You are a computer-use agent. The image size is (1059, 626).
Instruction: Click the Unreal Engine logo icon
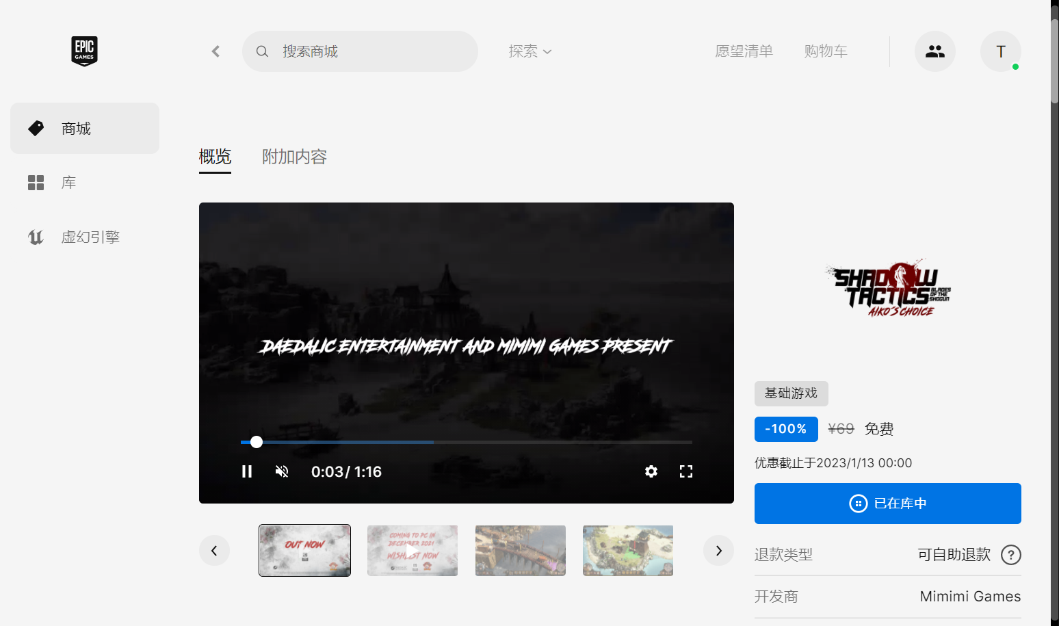tap(36, 237)
